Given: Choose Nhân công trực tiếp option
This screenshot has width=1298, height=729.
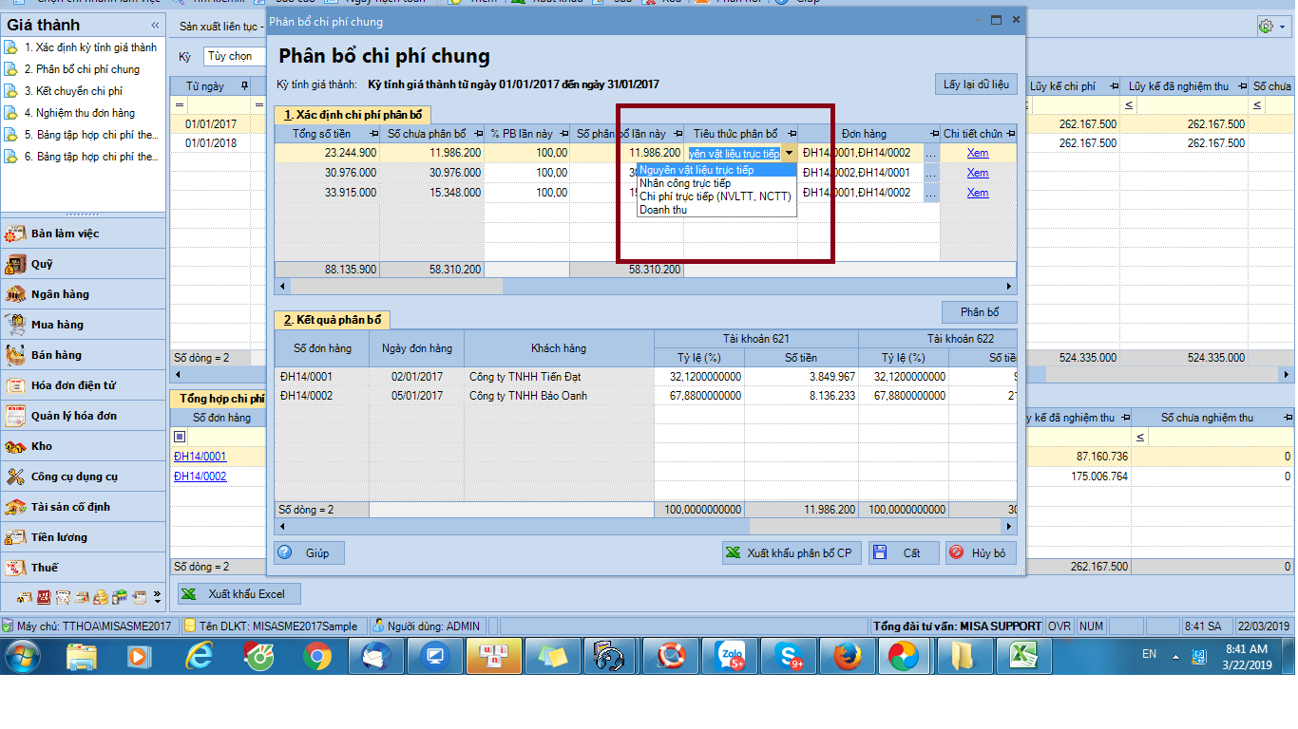Looking at the screenshot, I should [x=716, y=183].
